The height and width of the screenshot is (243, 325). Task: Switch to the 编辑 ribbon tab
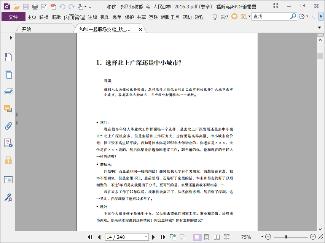[56, 17]
